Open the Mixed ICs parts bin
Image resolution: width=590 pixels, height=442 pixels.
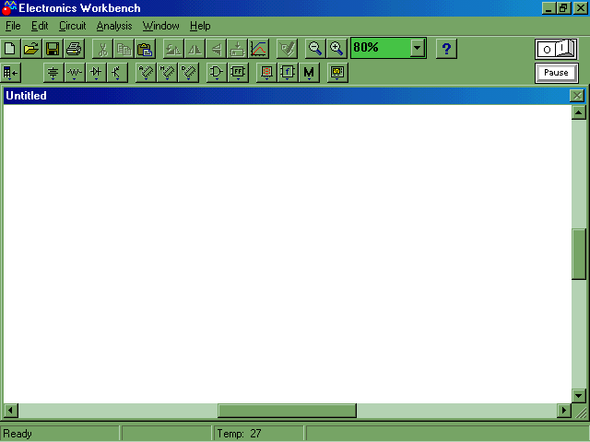point(167,73)
